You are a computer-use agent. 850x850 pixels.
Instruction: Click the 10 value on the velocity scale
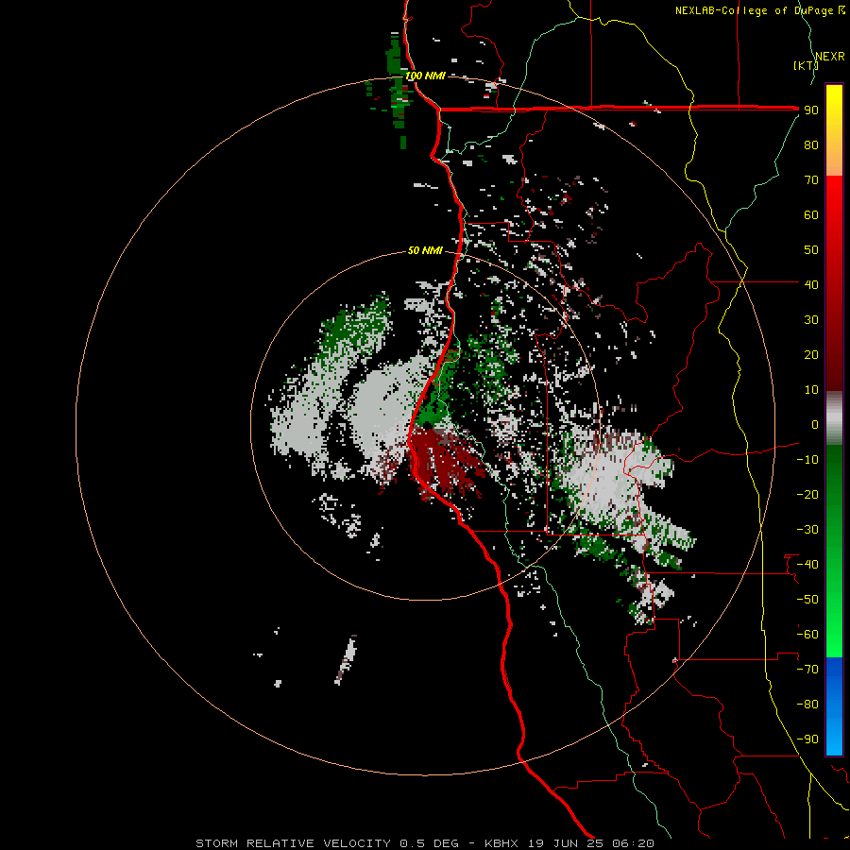tap(811, 390)
